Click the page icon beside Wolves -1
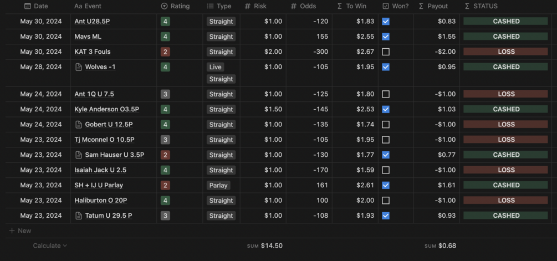The height and width of the screenshot is (261, 557). pos(79,67)
